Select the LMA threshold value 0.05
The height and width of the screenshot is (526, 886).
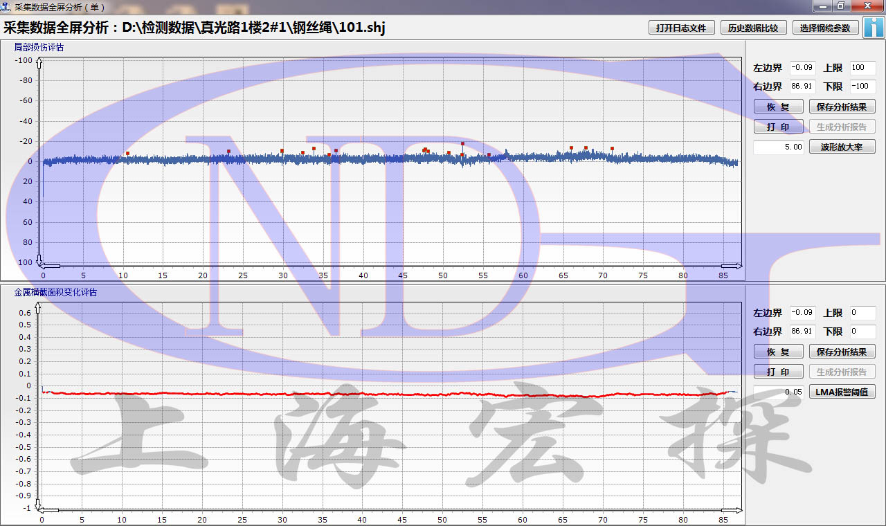(779, 392)
